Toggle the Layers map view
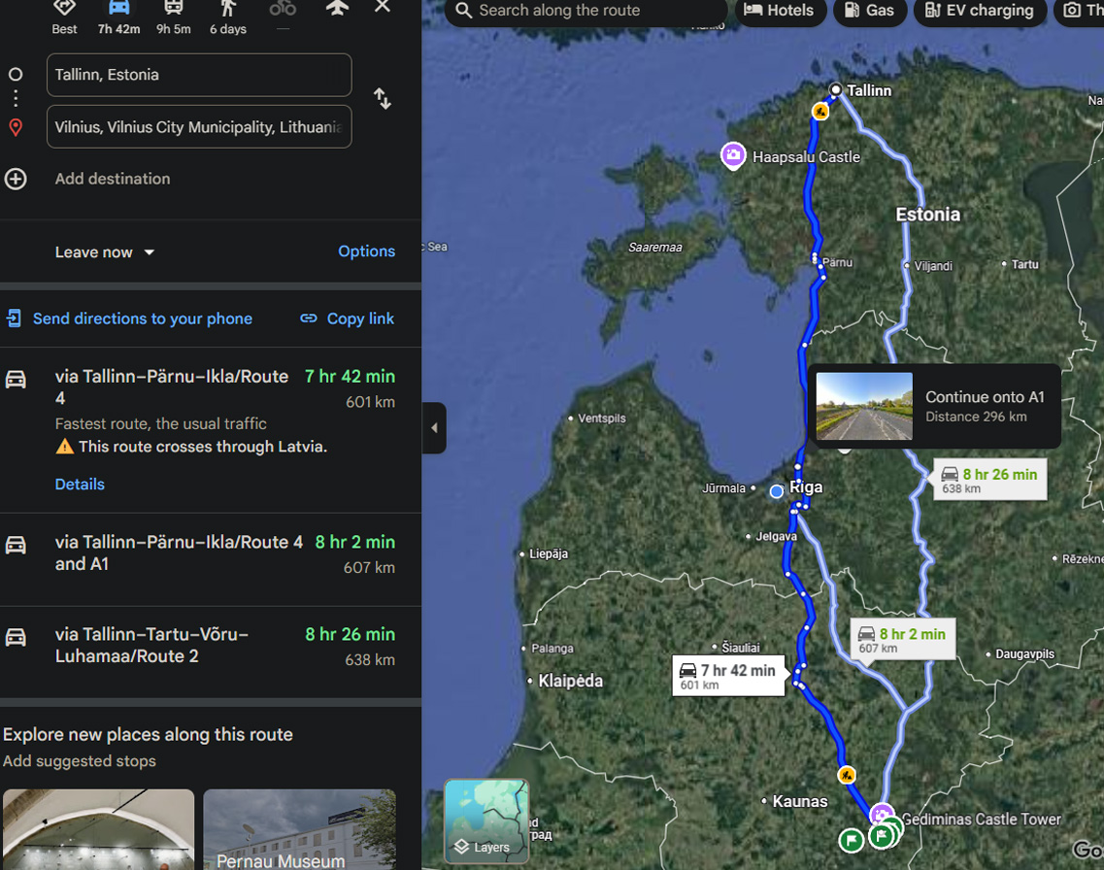The height and width of the screenshot is (870, 1104). point(486,821)
